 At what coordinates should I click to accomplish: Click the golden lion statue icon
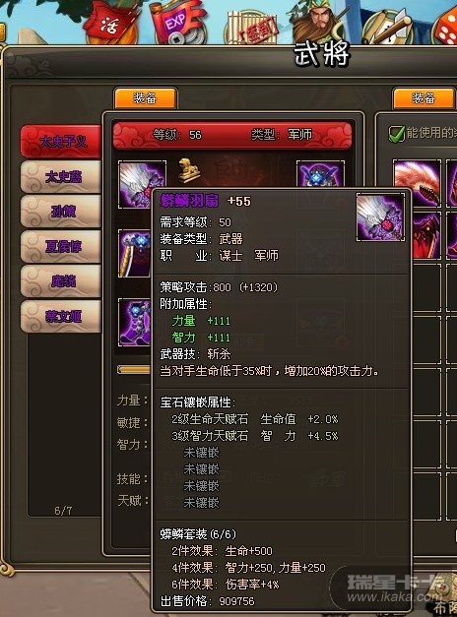(x=188, y=171)
